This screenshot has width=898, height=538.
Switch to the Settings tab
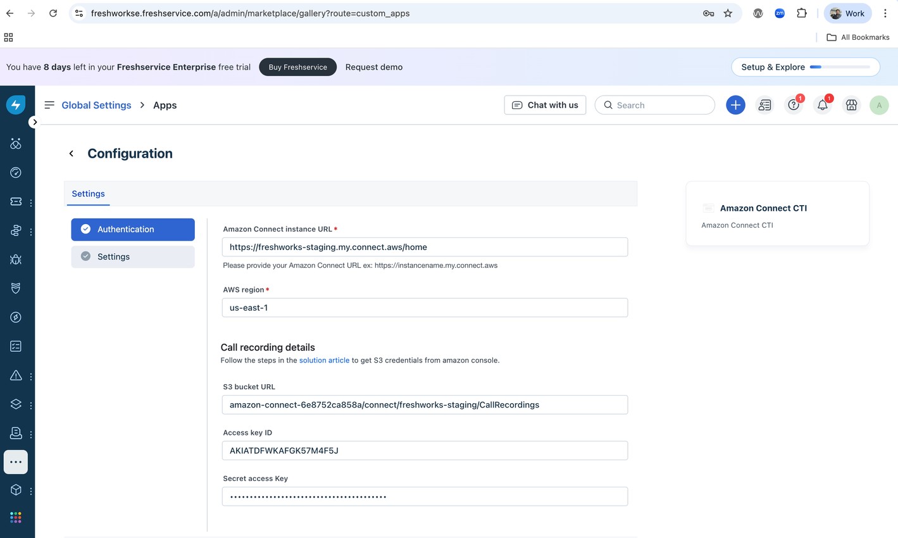(88, 194)
